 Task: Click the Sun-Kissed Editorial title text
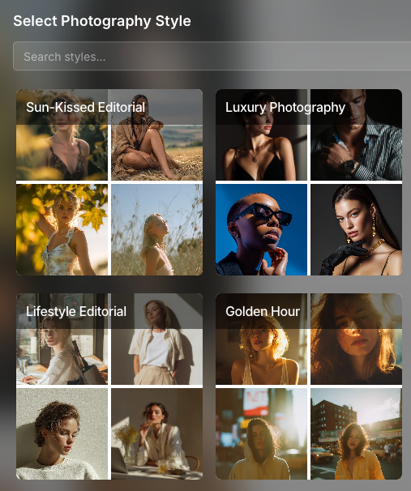point(85,107)
